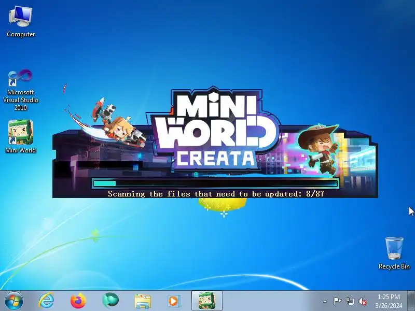Image resolution: width=415 pixels, height=311 pixels.
Task: Launch Firefox from the taskbar
Action: (x=78, y=301)
